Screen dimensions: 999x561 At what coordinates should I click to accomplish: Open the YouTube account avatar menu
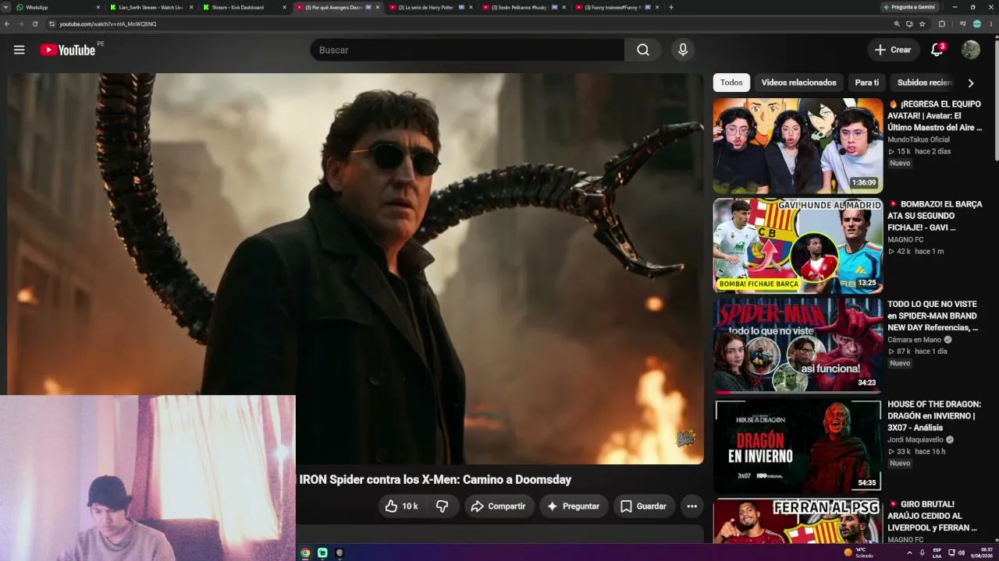[x=971, y=50]
